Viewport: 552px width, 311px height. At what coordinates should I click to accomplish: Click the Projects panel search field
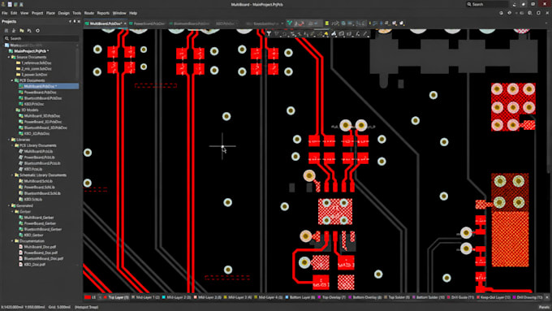pyautogui.click(x=41, y=38)
